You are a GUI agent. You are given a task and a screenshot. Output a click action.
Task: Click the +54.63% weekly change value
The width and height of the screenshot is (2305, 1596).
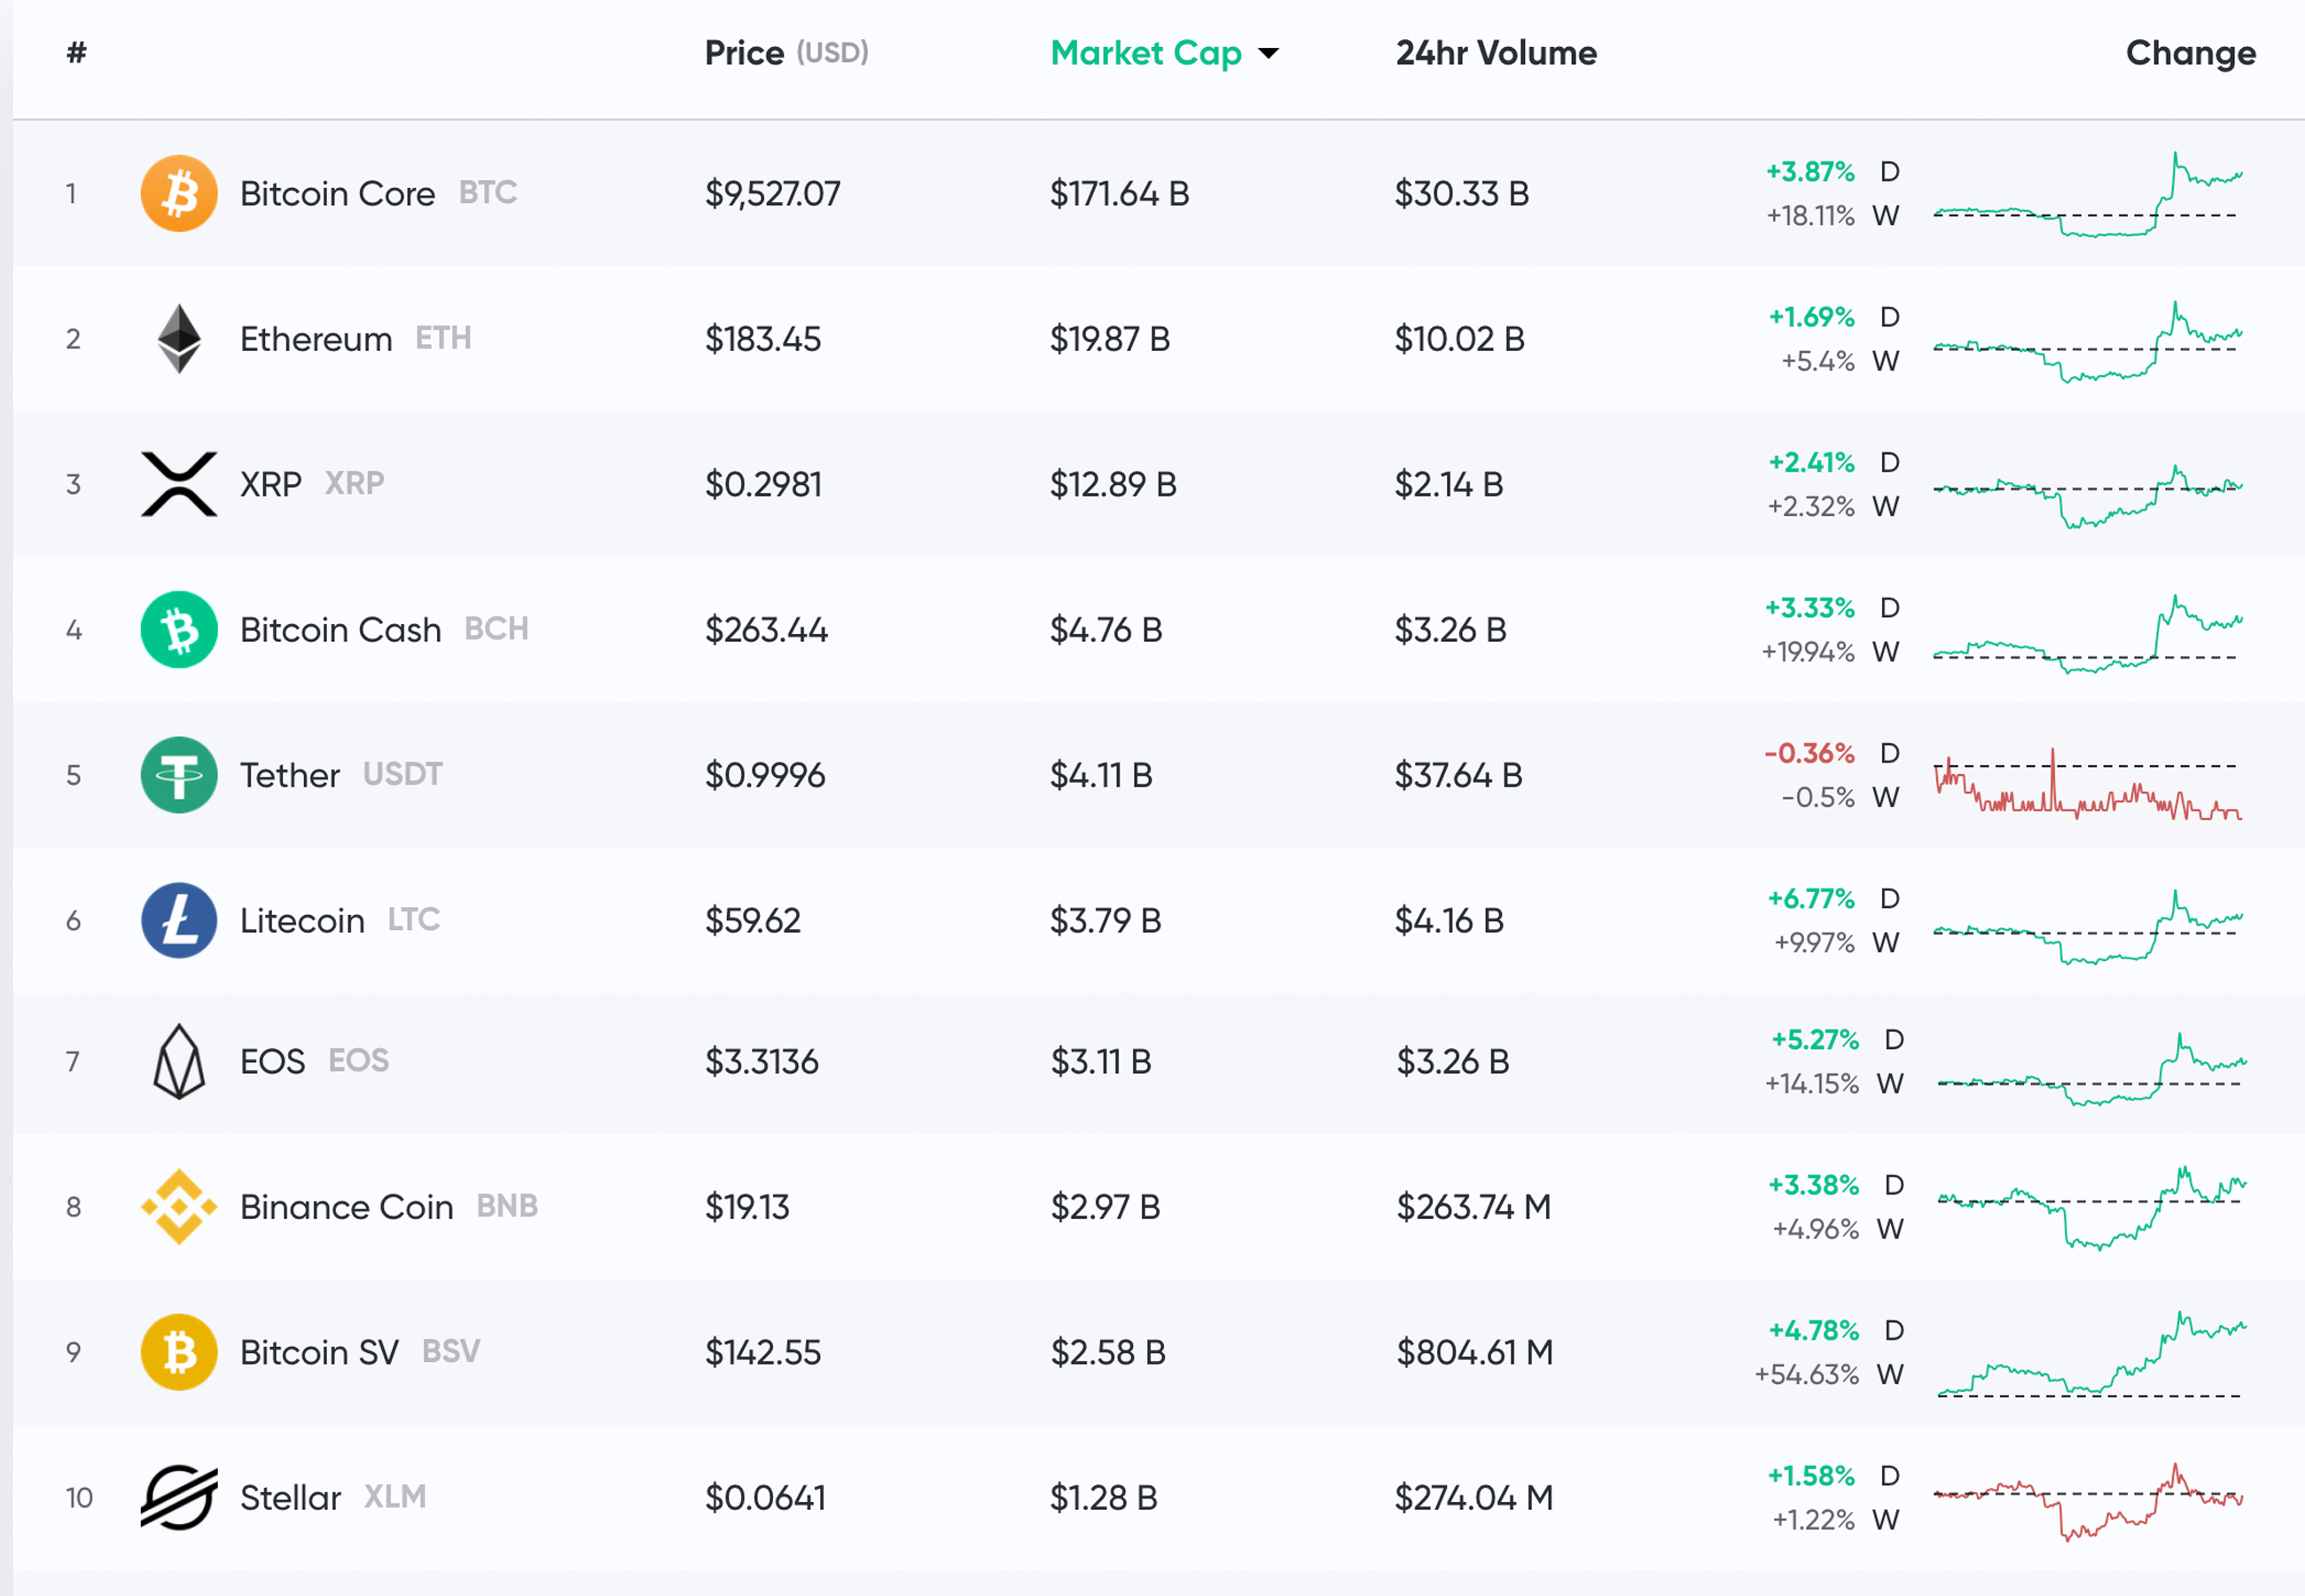pos(1806,1374)
